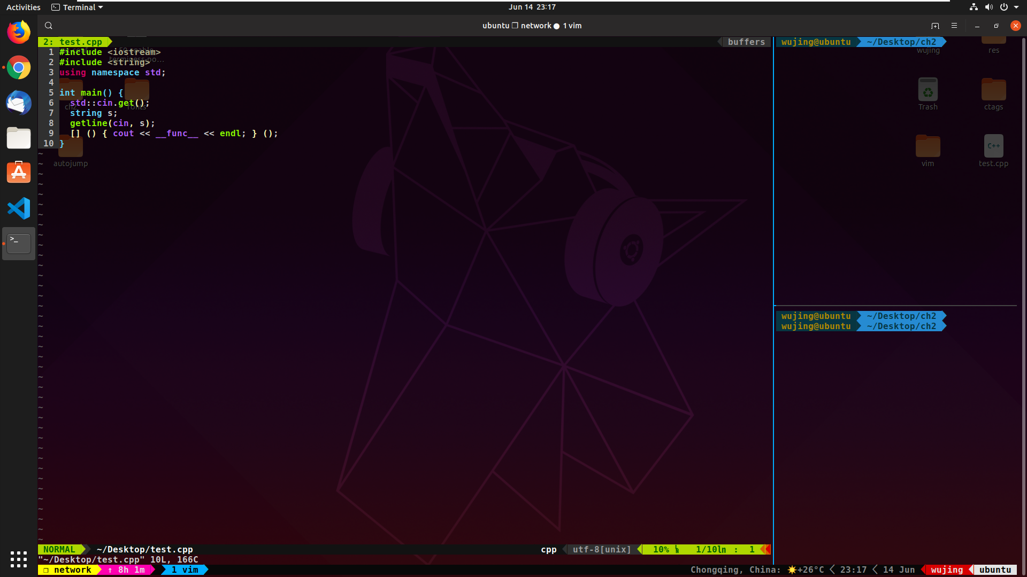Restore the terminal window size
The width and height of the screenshot is (1027, 577).
(996, 26)
